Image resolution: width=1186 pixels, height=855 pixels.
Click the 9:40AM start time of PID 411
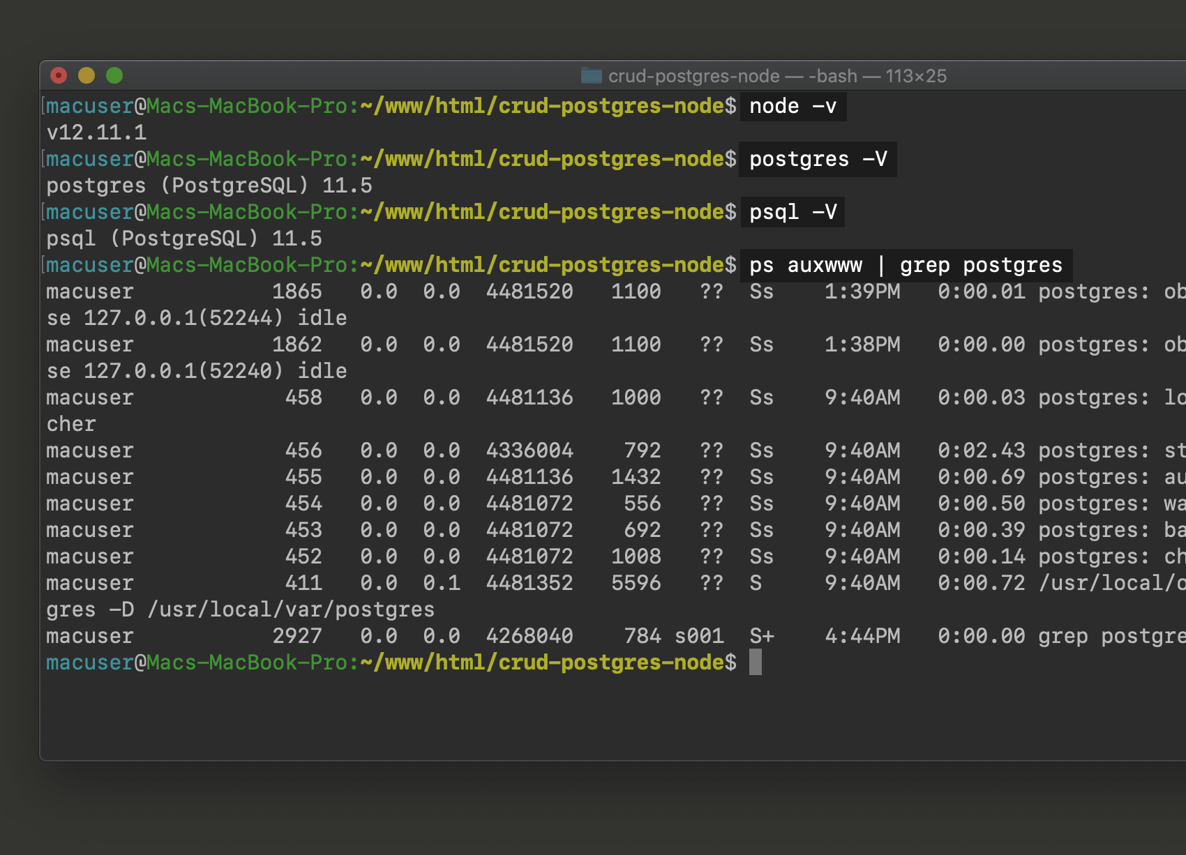863,582
